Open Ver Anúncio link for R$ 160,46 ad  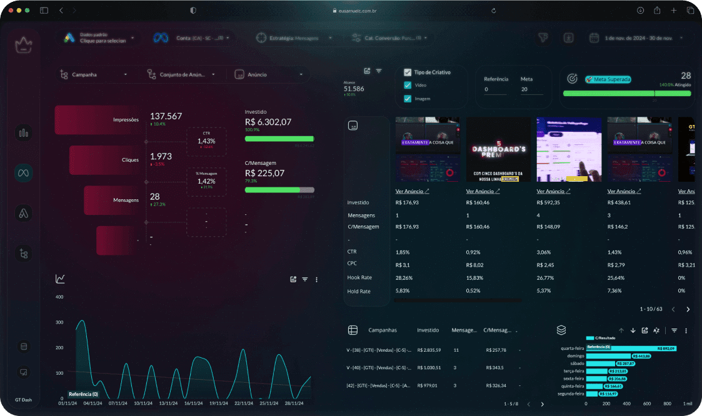pos(483,191)
